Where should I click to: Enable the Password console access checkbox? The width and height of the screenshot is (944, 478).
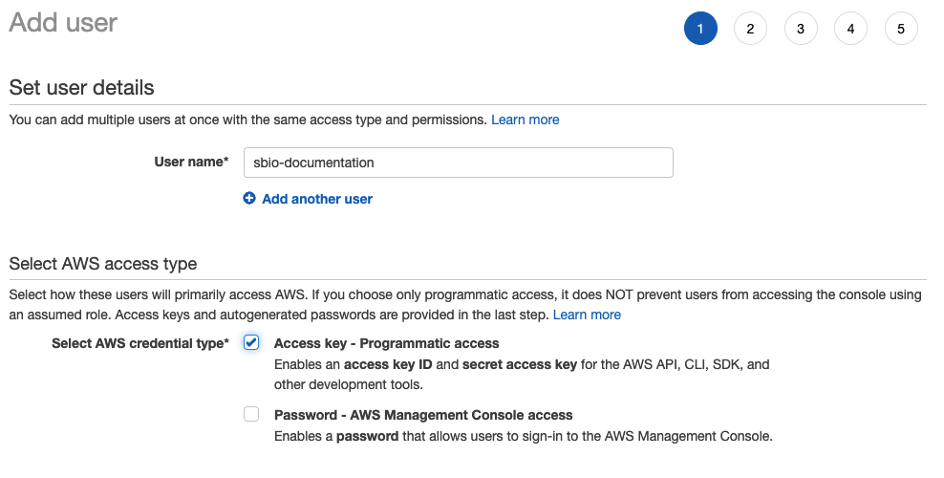(x=251, y=414)
